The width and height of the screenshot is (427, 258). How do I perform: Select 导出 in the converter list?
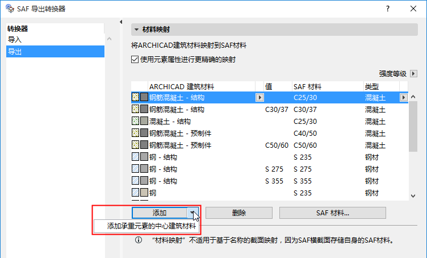55,52
